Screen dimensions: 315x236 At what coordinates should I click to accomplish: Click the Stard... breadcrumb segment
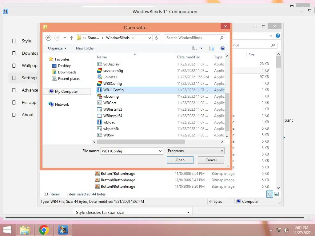coord(94,38)
